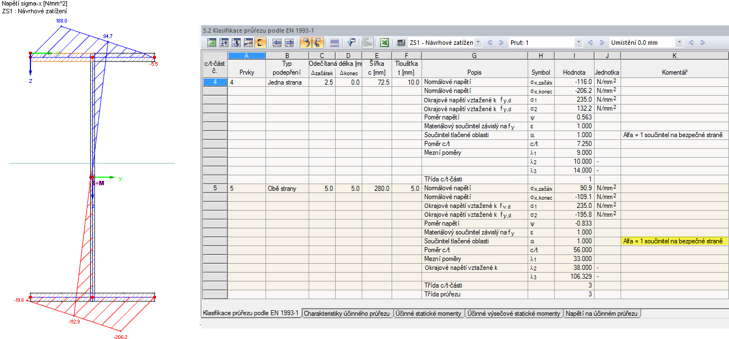Select column K header
Image resolution: width=729 pixels, height=339 pixels.
(674, 55)
